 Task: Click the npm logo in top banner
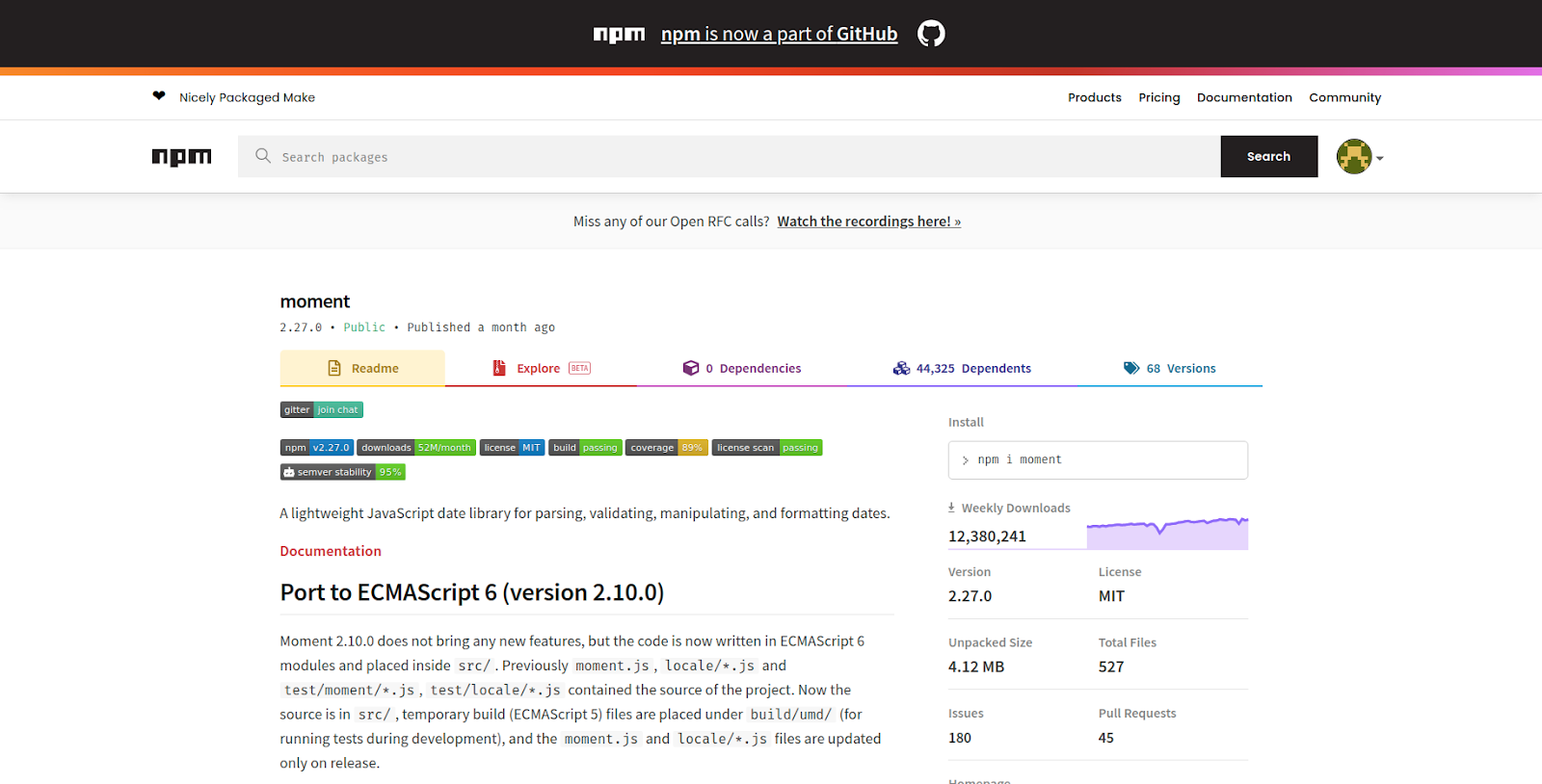(x=619, y=35)
